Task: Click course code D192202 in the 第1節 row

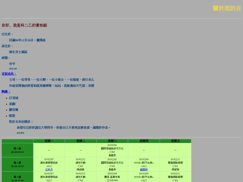Action: [x=112, y=145]
